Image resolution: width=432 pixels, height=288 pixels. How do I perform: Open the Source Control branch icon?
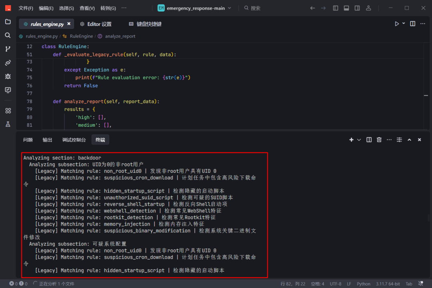pos(8,49)
